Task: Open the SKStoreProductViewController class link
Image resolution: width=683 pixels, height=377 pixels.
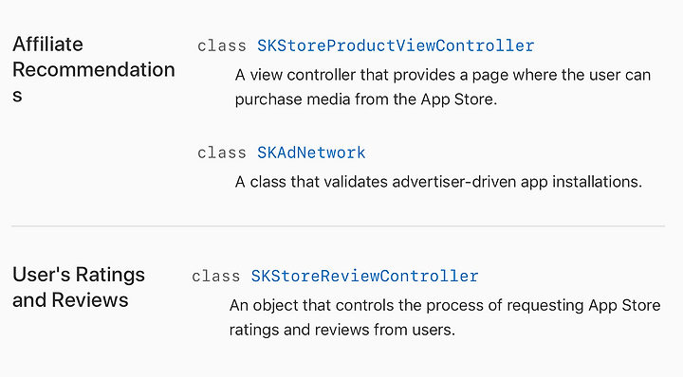Action: (396, 45)
